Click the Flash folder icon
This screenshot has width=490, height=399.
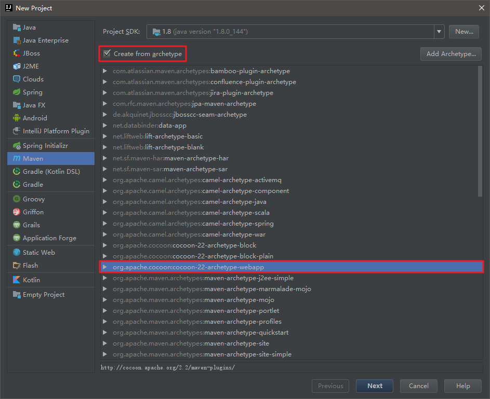pyautogui.click(x=17, y=266)
